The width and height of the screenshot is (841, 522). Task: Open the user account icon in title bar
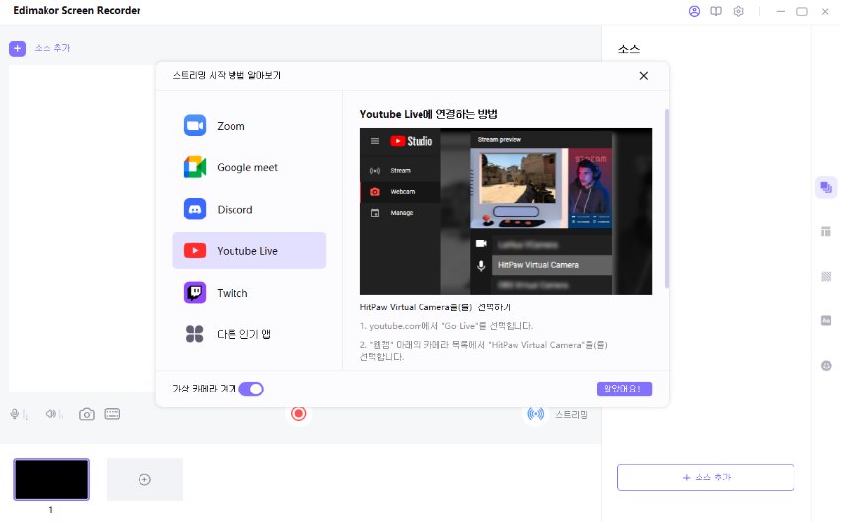click(x=694, y=11)
